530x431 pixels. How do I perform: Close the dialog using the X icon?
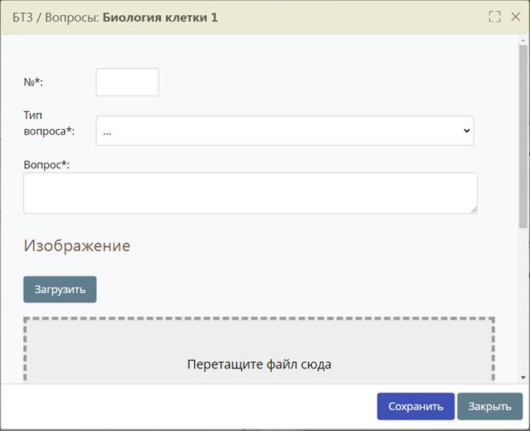pyautogui.click(x=516, y=17)
